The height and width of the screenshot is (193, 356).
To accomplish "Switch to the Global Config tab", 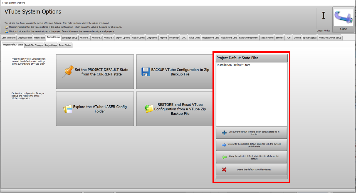I will (x=138, y=38).
